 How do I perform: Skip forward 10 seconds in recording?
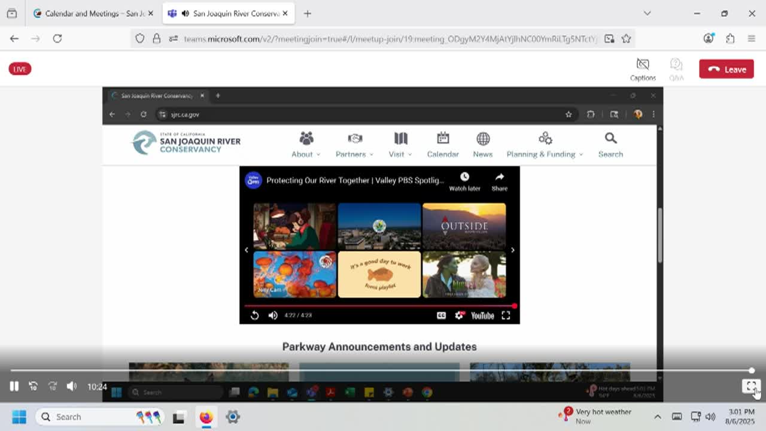(53, 387)
